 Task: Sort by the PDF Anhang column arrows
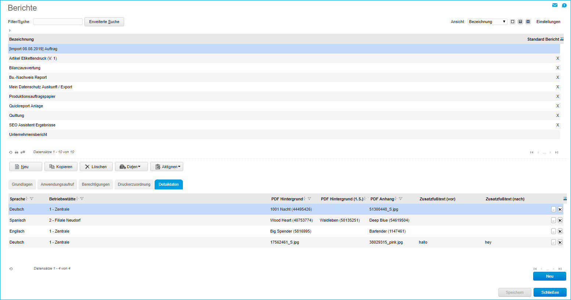tap(396, 199)
